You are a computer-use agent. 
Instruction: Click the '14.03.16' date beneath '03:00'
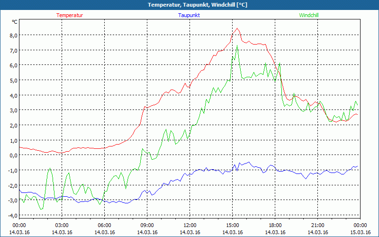(x=62, y=232)
